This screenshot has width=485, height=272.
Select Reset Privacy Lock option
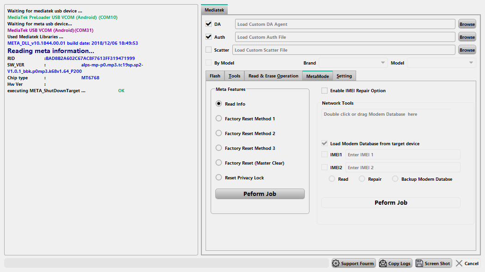(x=218, y=177)
